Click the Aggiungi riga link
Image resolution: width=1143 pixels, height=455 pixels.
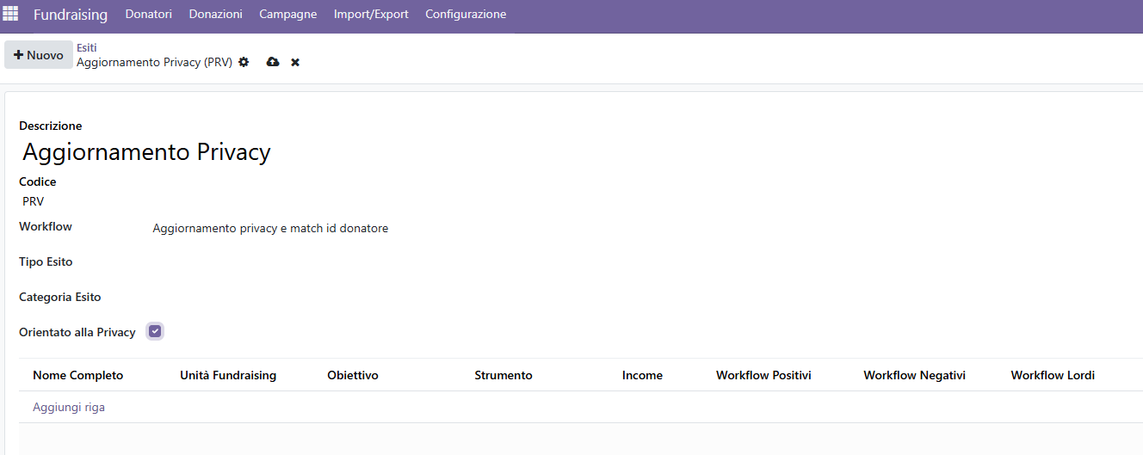[69, 407]
